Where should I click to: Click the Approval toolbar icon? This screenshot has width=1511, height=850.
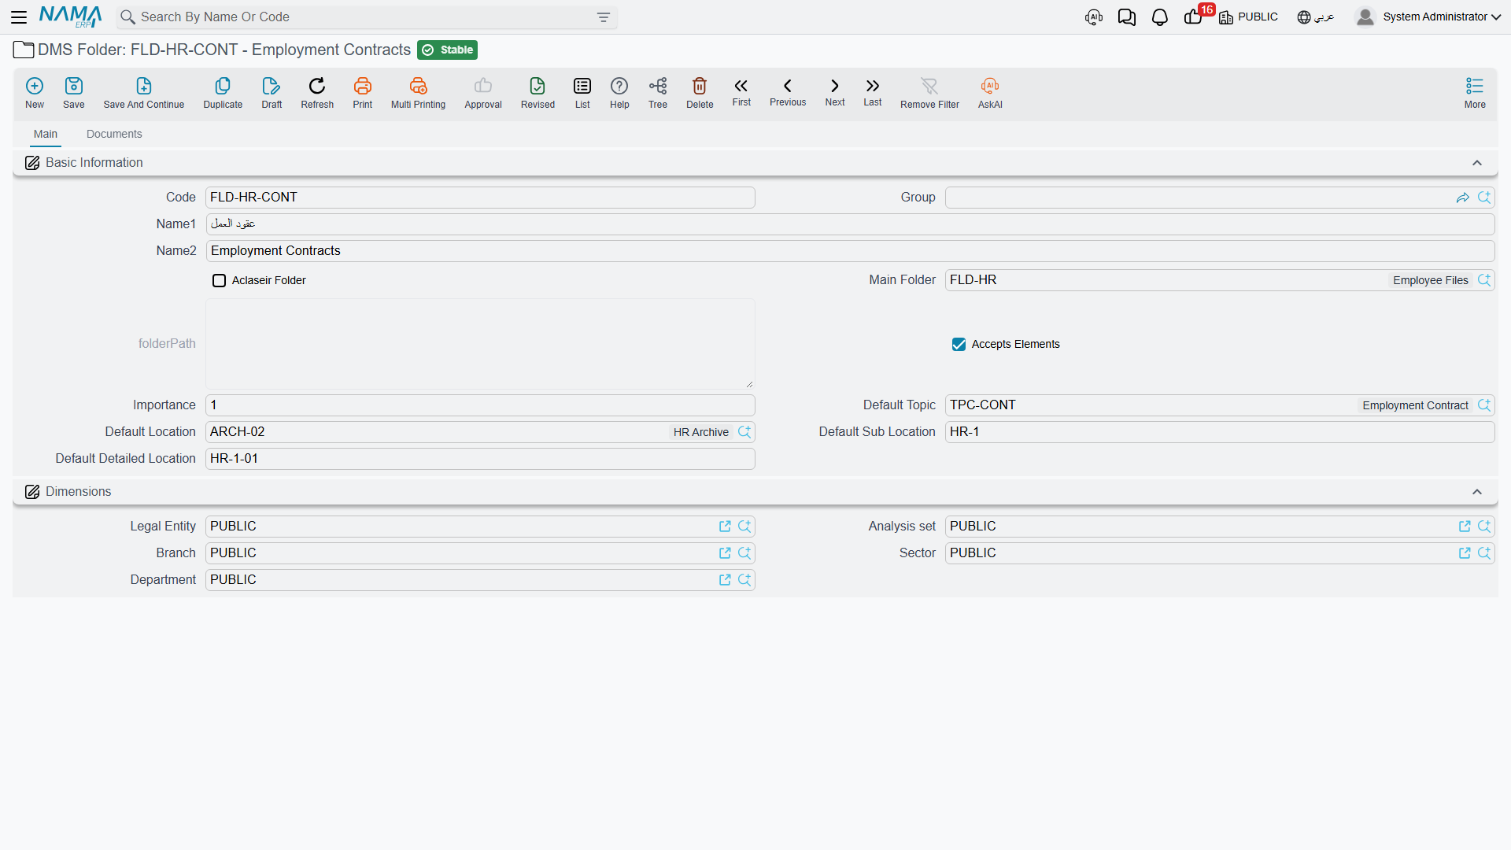coord(483,93)
